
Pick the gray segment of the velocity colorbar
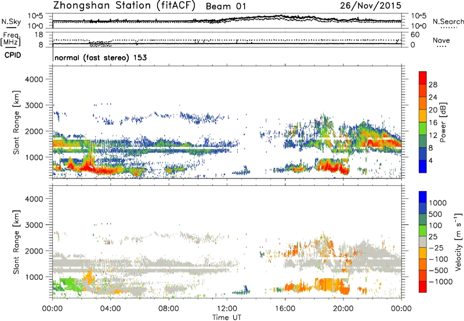[423, 242]
